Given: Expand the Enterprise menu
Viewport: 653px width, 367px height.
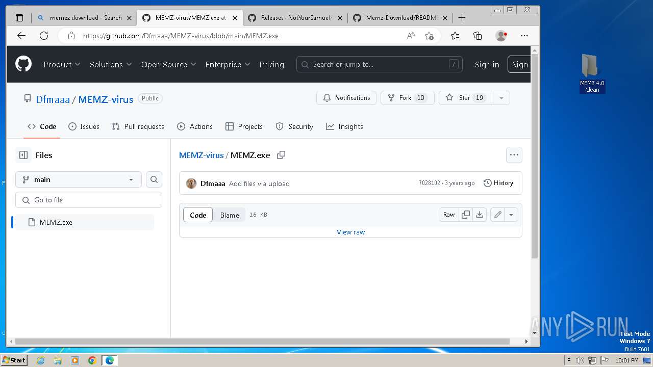Looking at the screenshot, I should [x=228, y=64].
